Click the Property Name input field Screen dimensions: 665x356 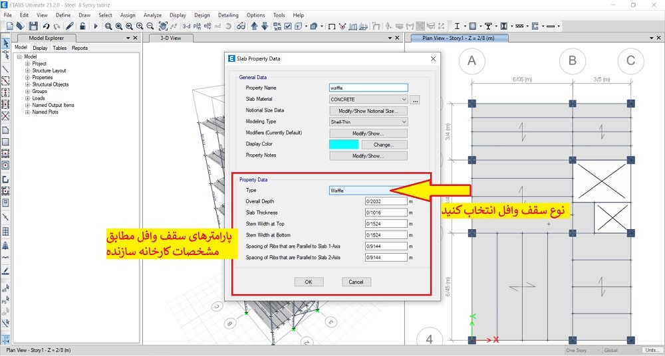pos(368,88)
